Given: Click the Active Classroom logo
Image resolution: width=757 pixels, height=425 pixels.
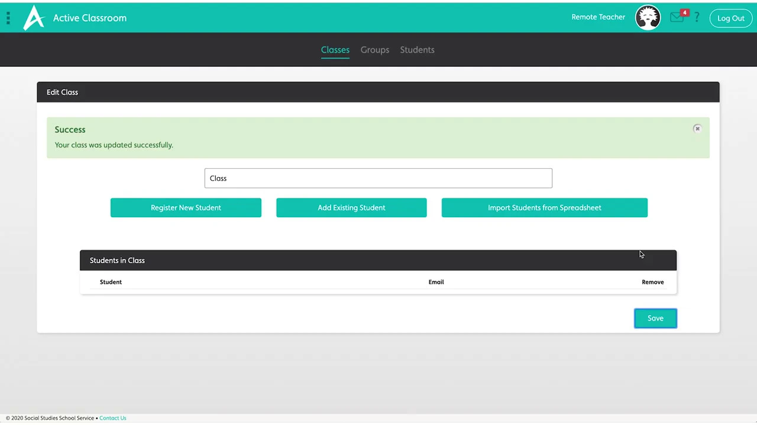Looking at the screenshot, I should (34, 18).
